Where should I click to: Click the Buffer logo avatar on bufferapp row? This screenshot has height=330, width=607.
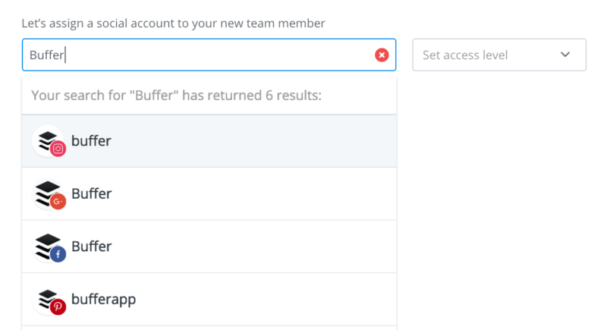(48, 299)
